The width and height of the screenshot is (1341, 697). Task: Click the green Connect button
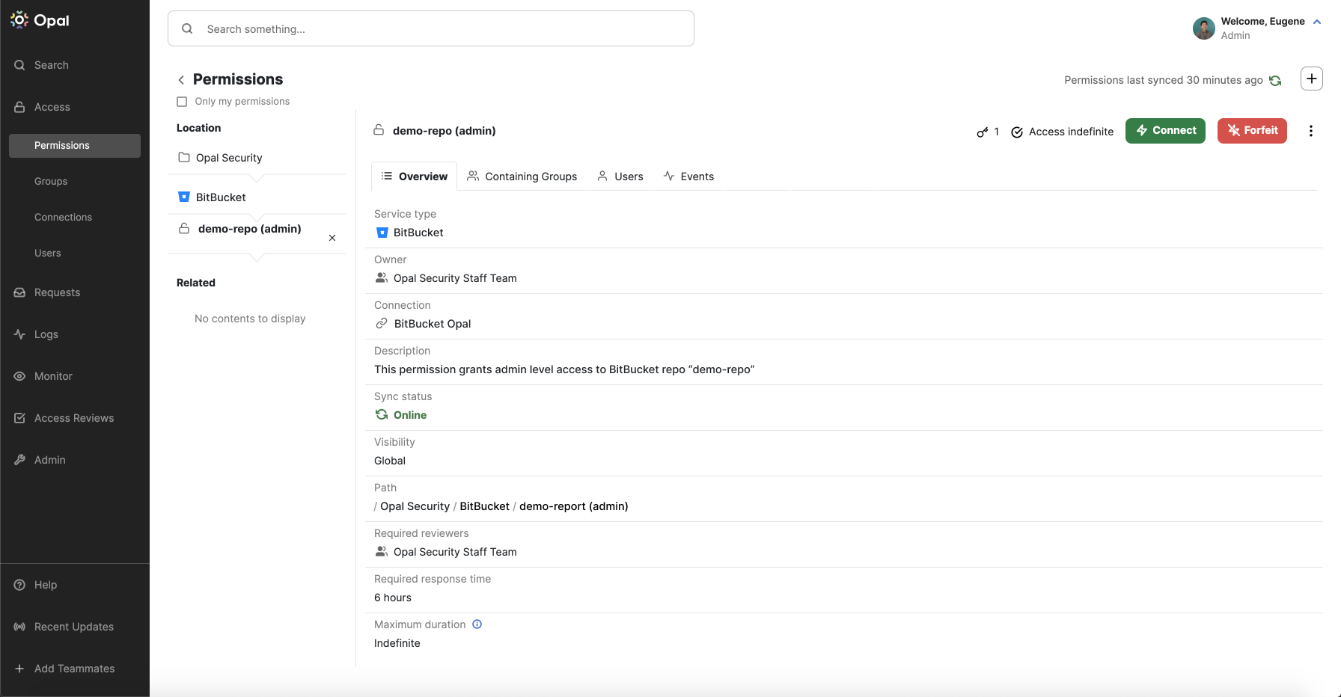[x=1165, y=131]
